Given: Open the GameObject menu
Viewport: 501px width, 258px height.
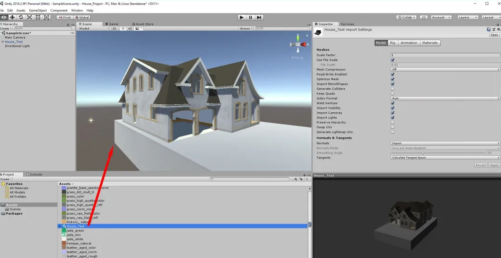Looking at the screenshot, I should tap(38, 10).
